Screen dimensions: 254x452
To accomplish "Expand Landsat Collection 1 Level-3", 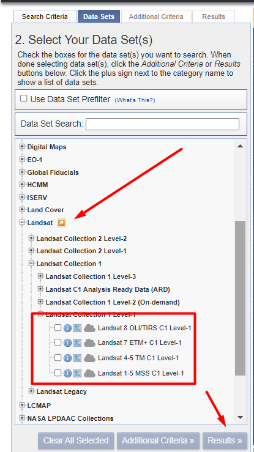I will click(x=40, y=276).
